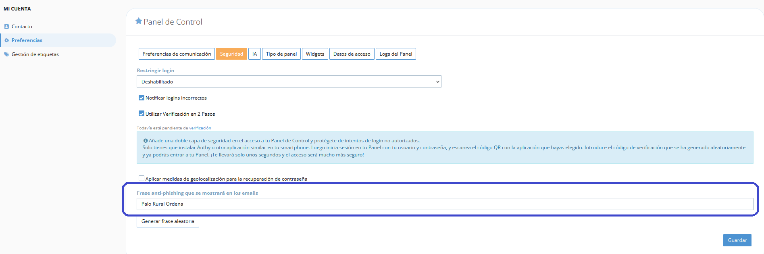Open the Datos de acceso tab
This screenshot has width=764, height=254.
point(352,54)
